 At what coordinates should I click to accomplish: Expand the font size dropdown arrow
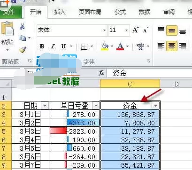[126, 30]
